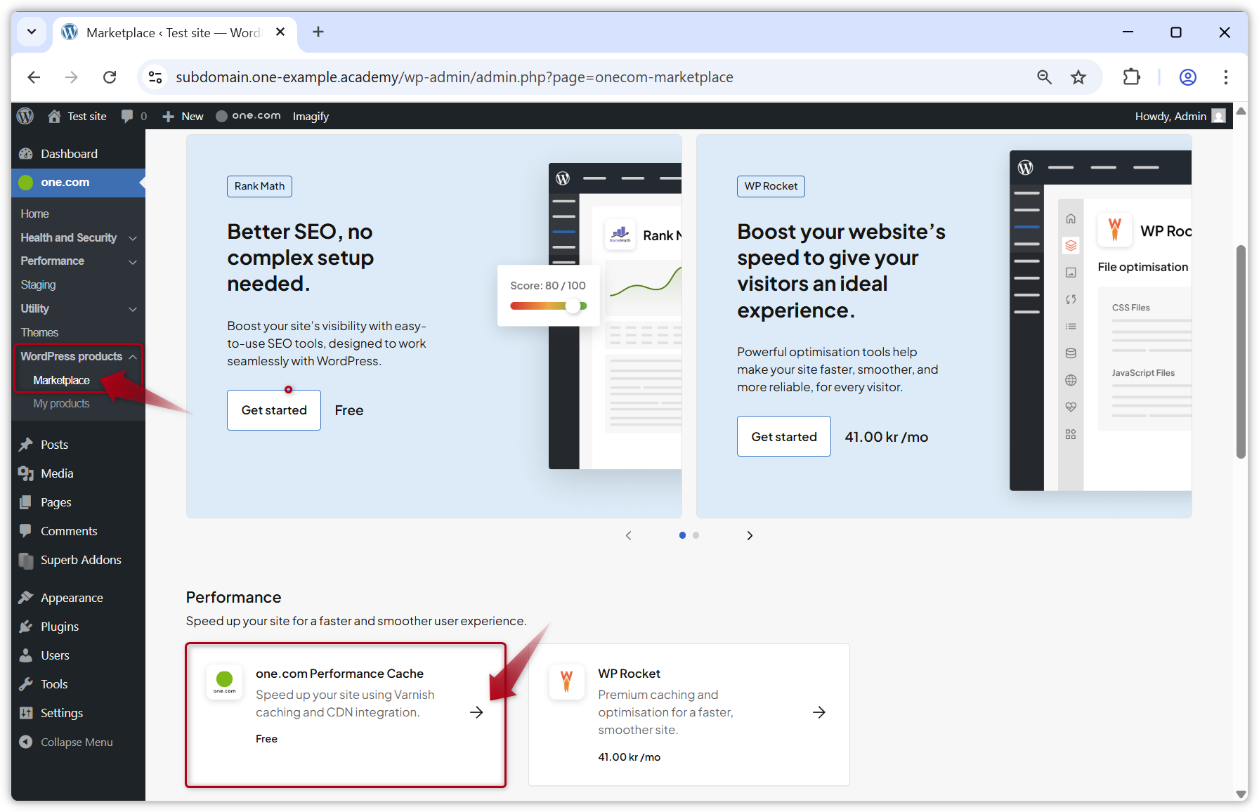Select the second carousel pagination dot
Image resolution: width=1259 pixels, height=812 pixels.
point(696,535)
